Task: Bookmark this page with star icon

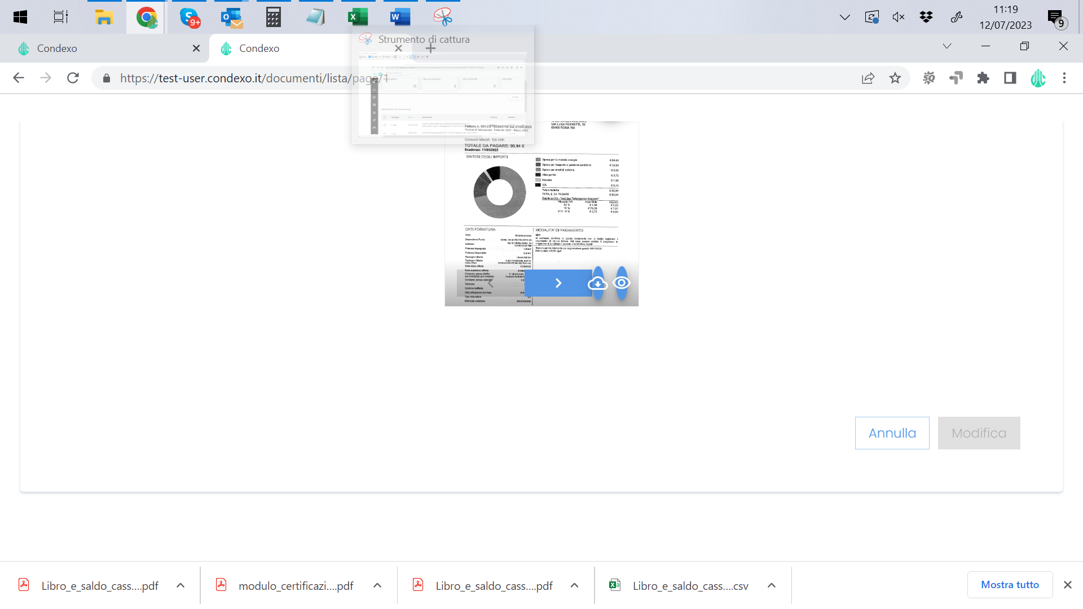Action: point(895,78)
